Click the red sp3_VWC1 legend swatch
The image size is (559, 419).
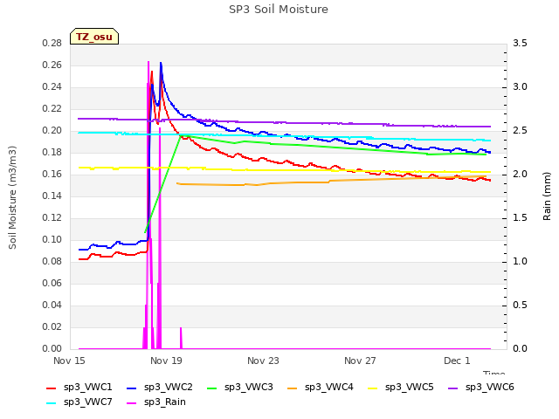pos(52,388)
